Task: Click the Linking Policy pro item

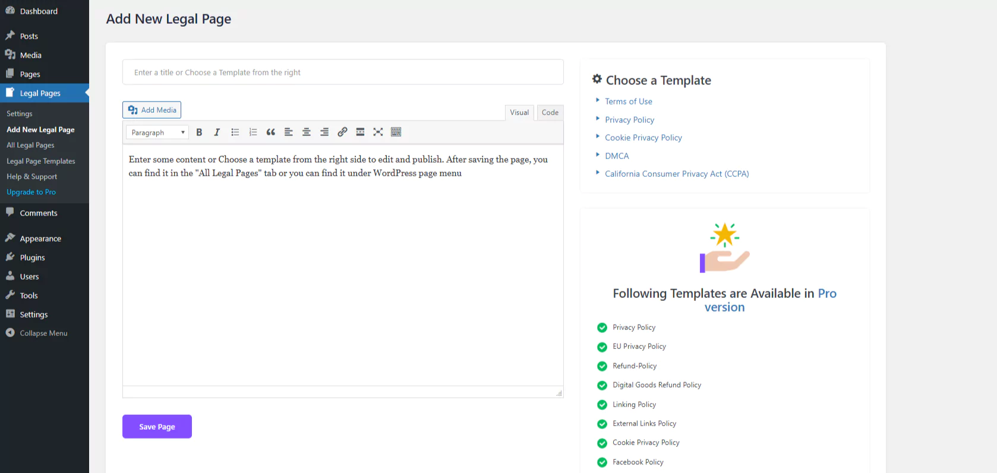Action: tap(634, 405)
